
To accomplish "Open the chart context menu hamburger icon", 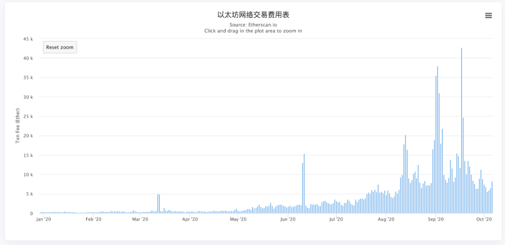I will [x=488, y=15].
